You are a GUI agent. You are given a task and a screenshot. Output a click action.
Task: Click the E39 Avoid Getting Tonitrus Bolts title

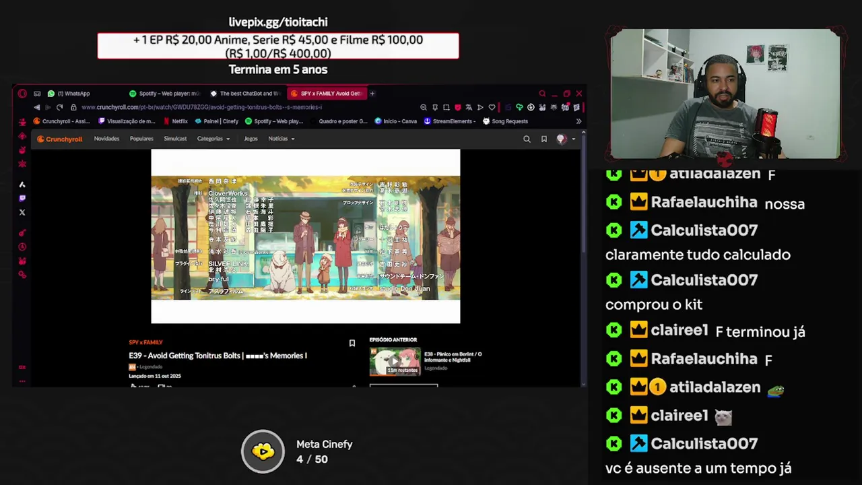click(218, 356)
